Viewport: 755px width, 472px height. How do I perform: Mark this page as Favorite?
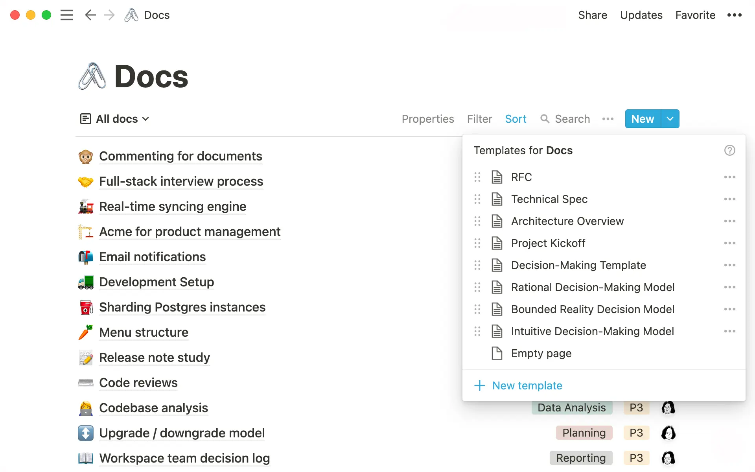point(695,15)
